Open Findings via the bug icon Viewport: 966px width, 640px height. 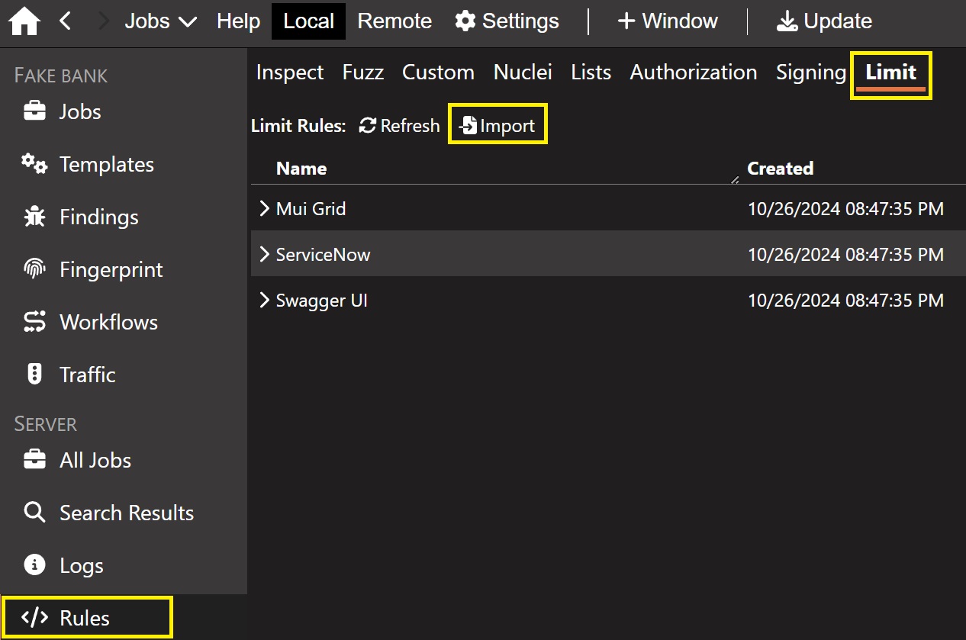[x=34, y=217]
